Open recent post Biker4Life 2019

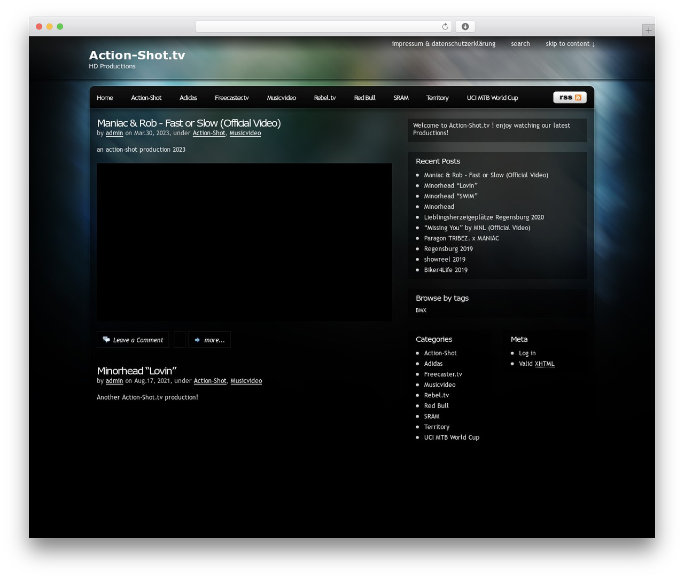446,270
